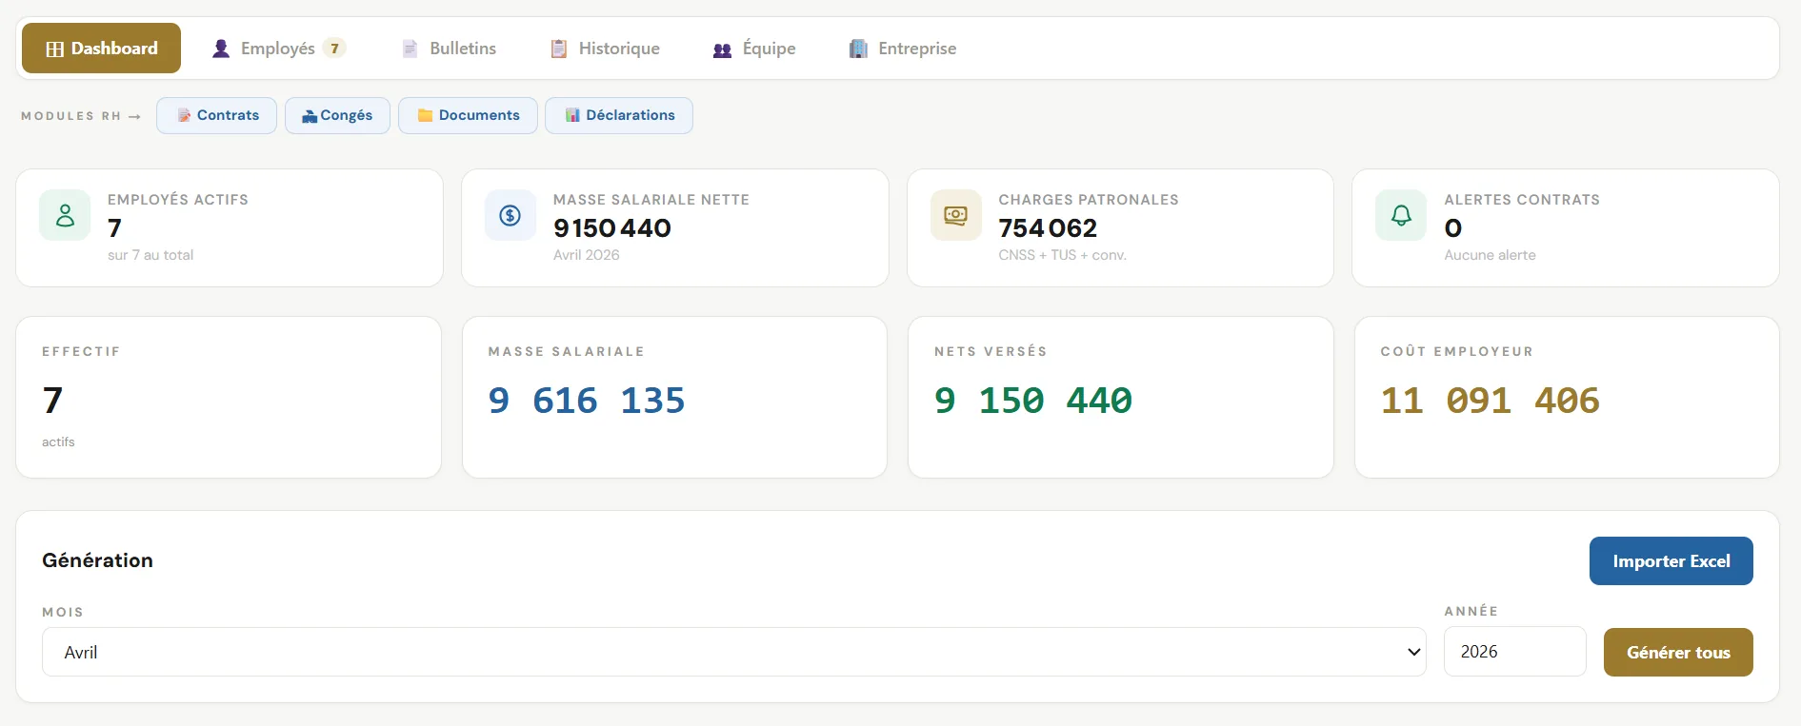Switch to the Entreprise tab

903,49
